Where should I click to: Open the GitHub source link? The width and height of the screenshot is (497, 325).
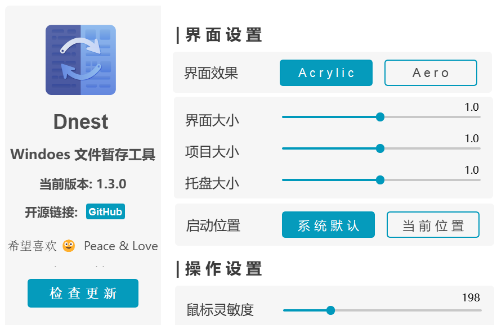click(105, 212)
